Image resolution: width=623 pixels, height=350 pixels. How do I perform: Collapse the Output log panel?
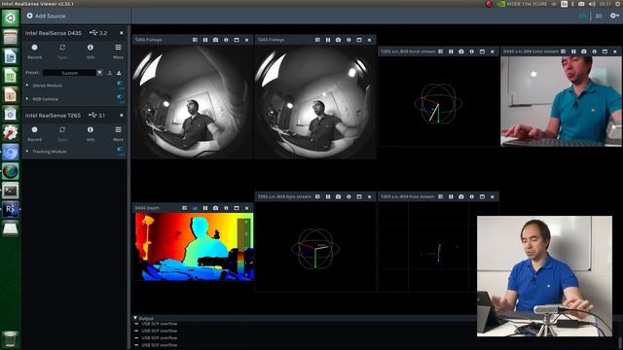(135, 318)
